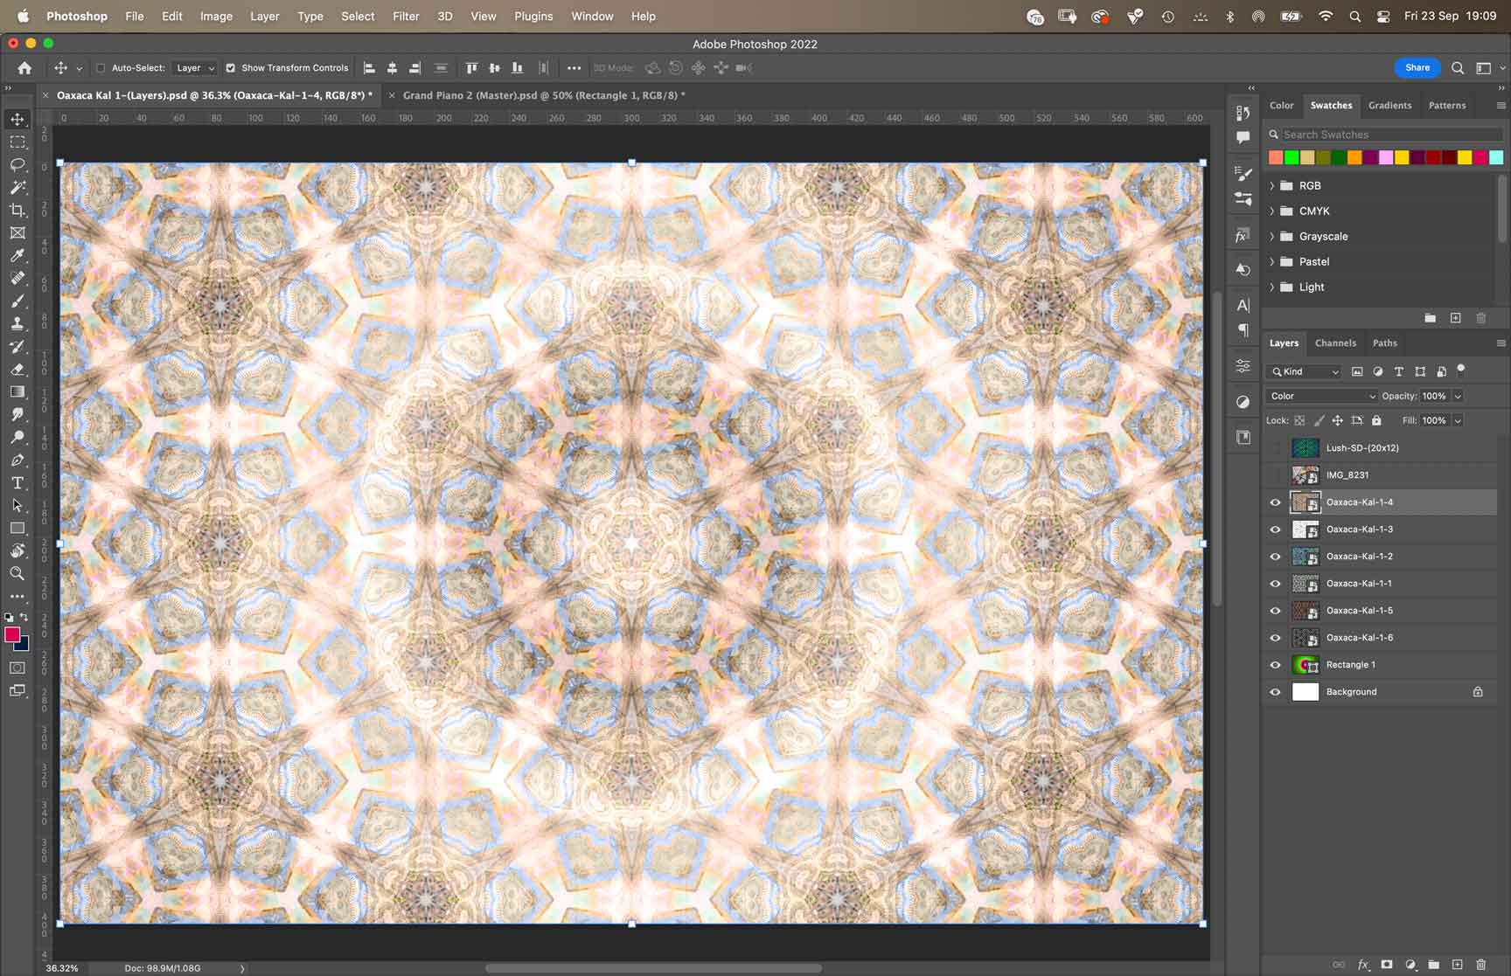1511x976 pixels.
Task: Select the Oaxaca-Kal-1-5 layer thumbnail
Action: coord(1305,611)
